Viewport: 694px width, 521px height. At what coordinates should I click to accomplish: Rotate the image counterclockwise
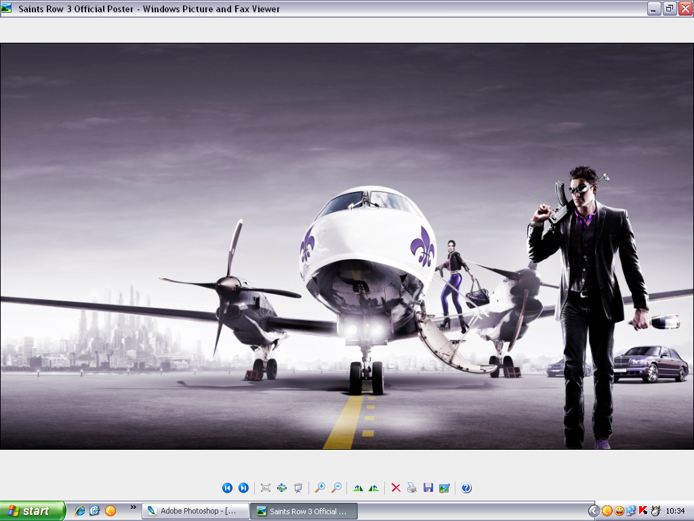tap(374, 488)
